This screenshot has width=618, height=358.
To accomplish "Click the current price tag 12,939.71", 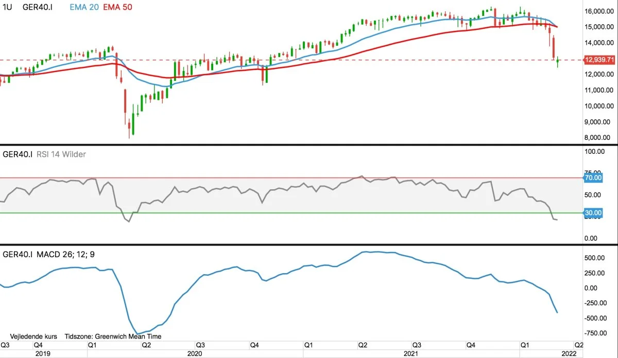I will click(599, 60).
